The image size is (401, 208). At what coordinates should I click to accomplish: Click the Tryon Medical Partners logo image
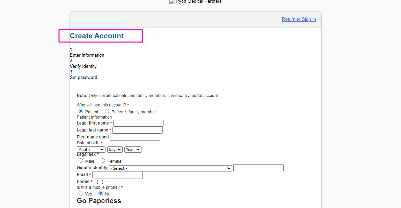pyautogui.click(x=195, y=2)
